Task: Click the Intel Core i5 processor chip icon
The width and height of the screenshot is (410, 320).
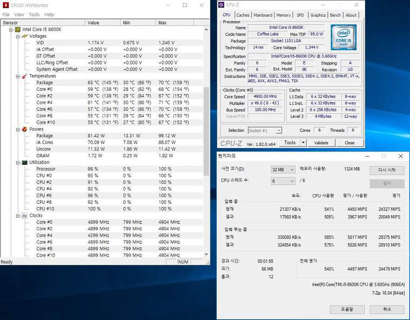Action: point(18,29)
